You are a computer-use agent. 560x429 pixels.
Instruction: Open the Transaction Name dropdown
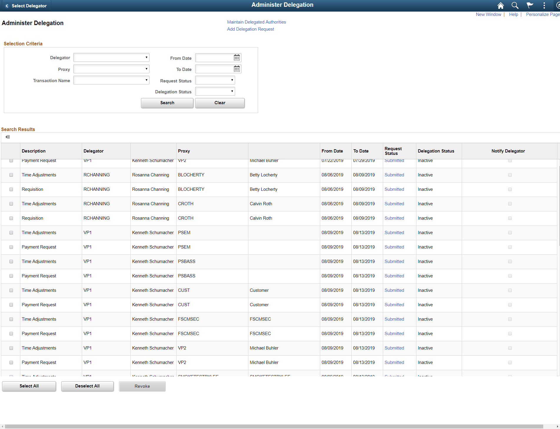tap(111, 80)
